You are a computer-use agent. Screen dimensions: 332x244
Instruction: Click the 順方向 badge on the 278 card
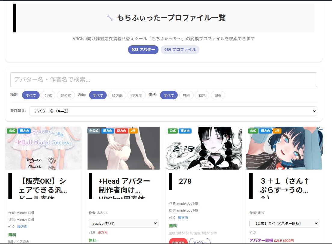click(185, 131)
